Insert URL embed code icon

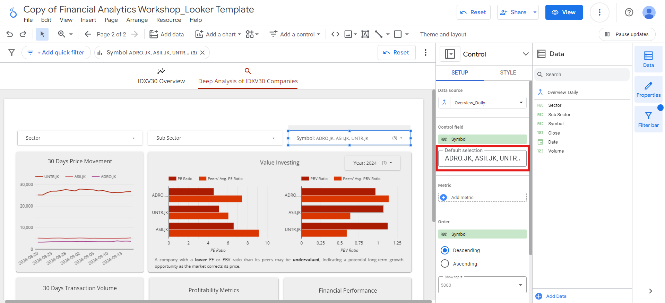[335, 34]
